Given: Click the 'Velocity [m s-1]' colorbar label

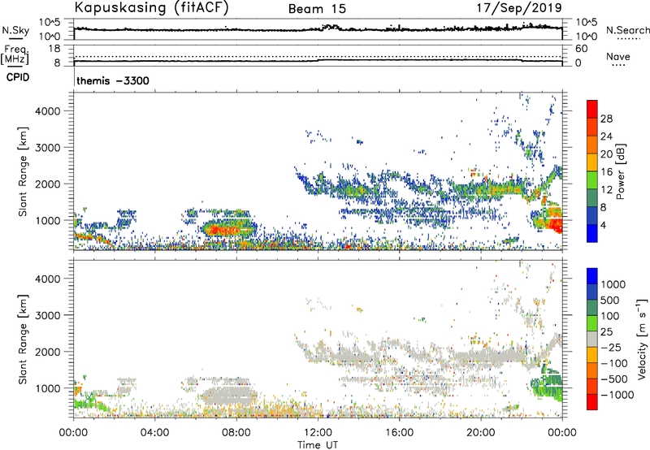Looking at the screenshot, I should pos(642,339).
